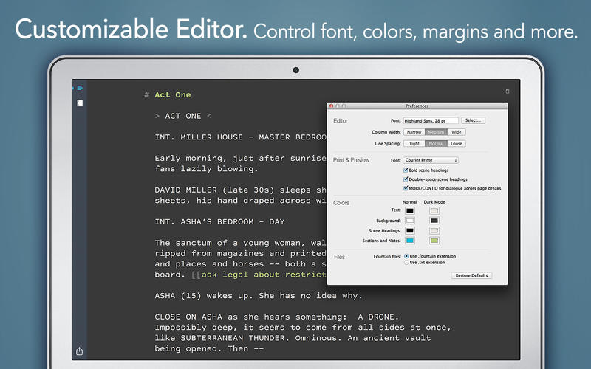Open the page preview icon in sidebar

(x=80, y=103)
